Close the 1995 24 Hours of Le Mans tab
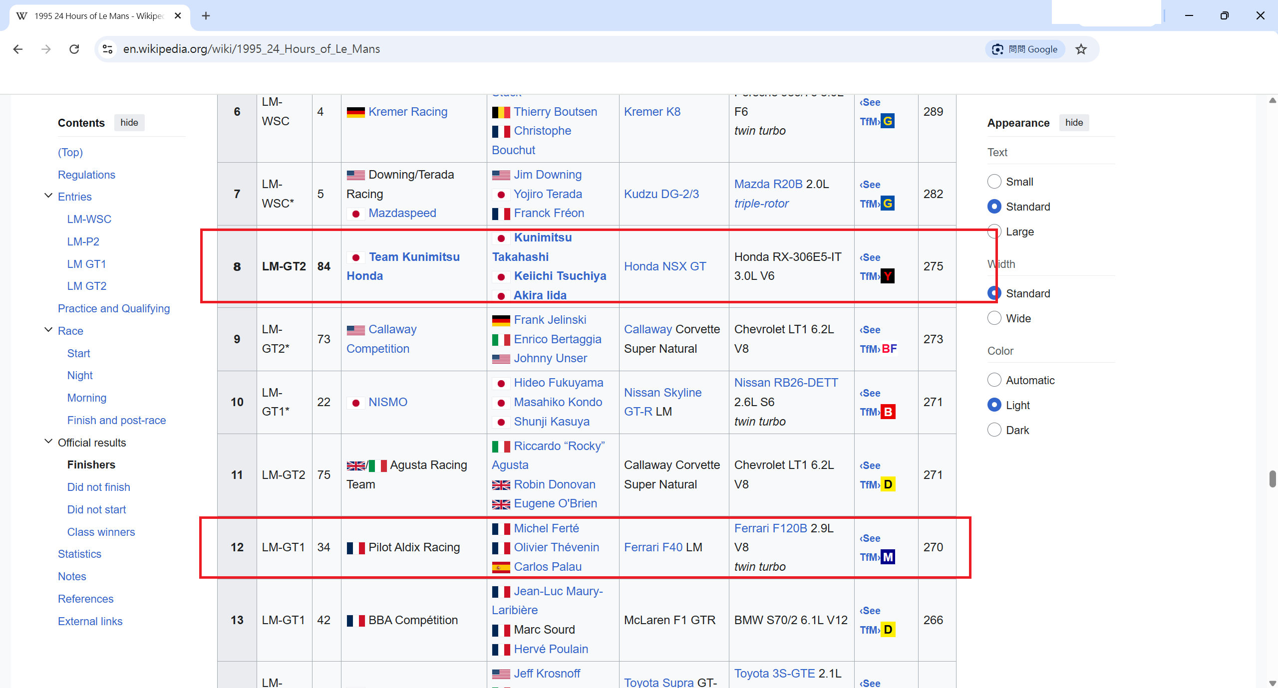 (178, 16)
